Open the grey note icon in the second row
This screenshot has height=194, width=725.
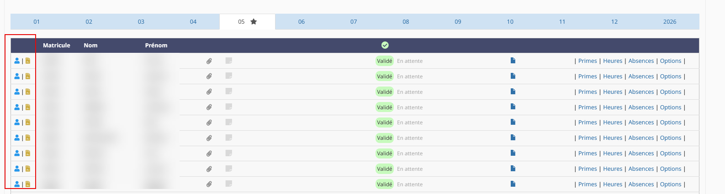pos(229,76)
